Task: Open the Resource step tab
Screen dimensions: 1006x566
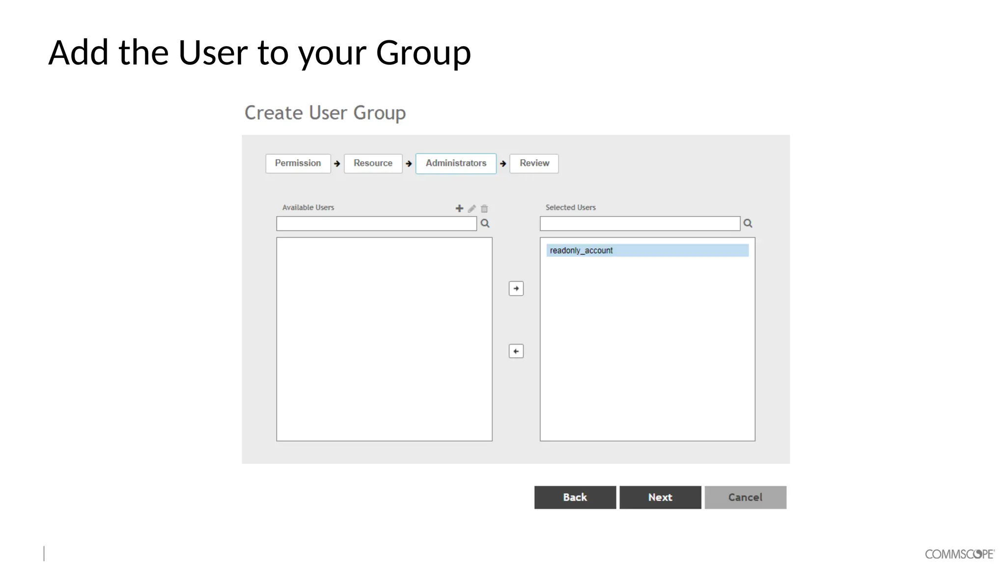Action: (373, 163)
